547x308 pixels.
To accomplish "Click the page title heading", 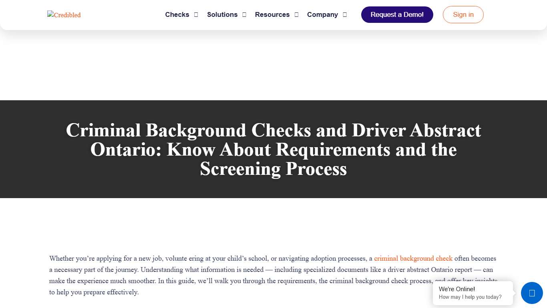I will pyautogui.click(x=273, y=150).
